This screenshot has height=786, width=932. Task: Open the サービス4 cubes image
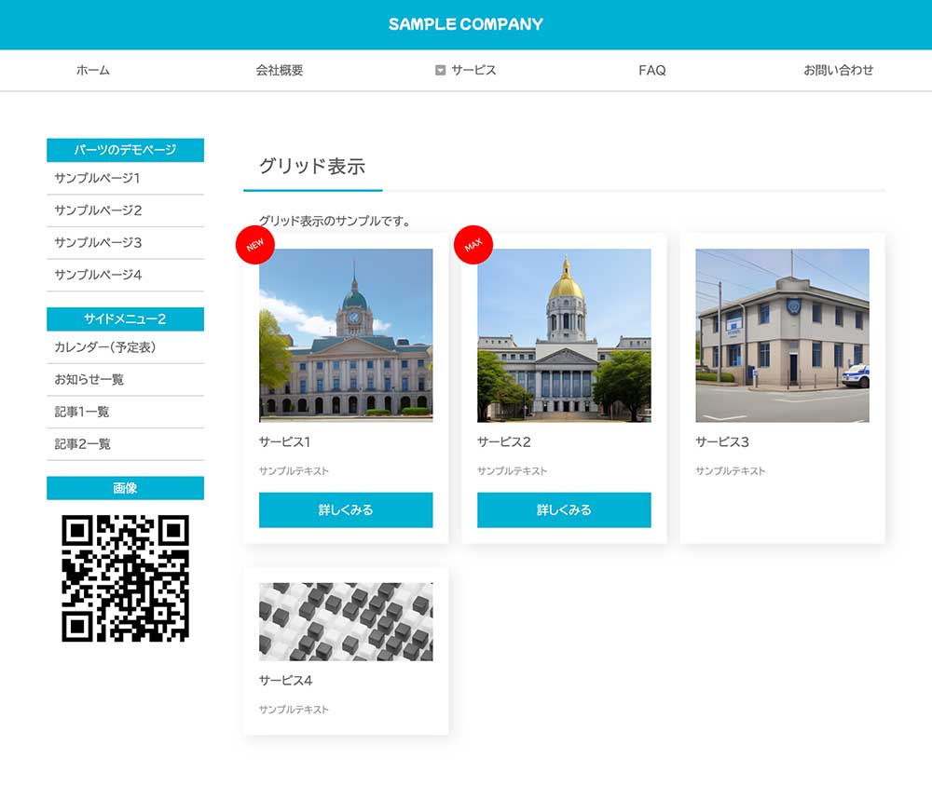tap(346, 621)
